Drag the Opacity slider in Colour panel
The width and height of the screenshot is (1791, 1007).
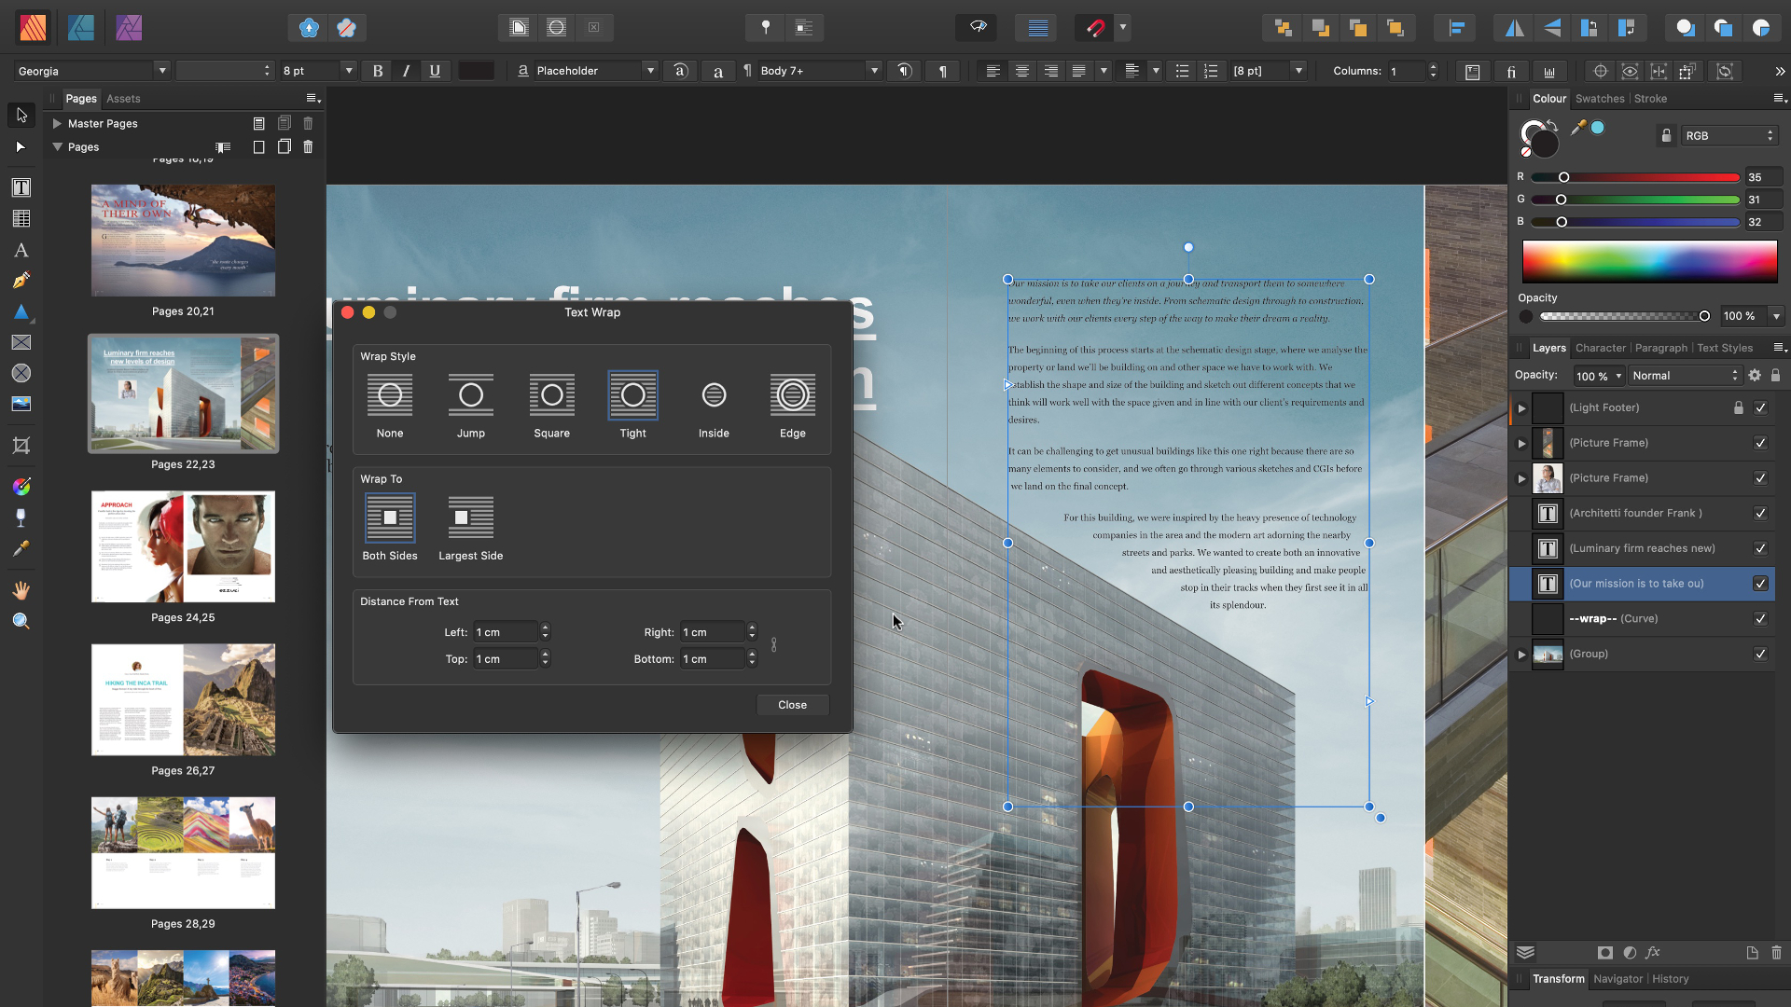[1705, 316]
